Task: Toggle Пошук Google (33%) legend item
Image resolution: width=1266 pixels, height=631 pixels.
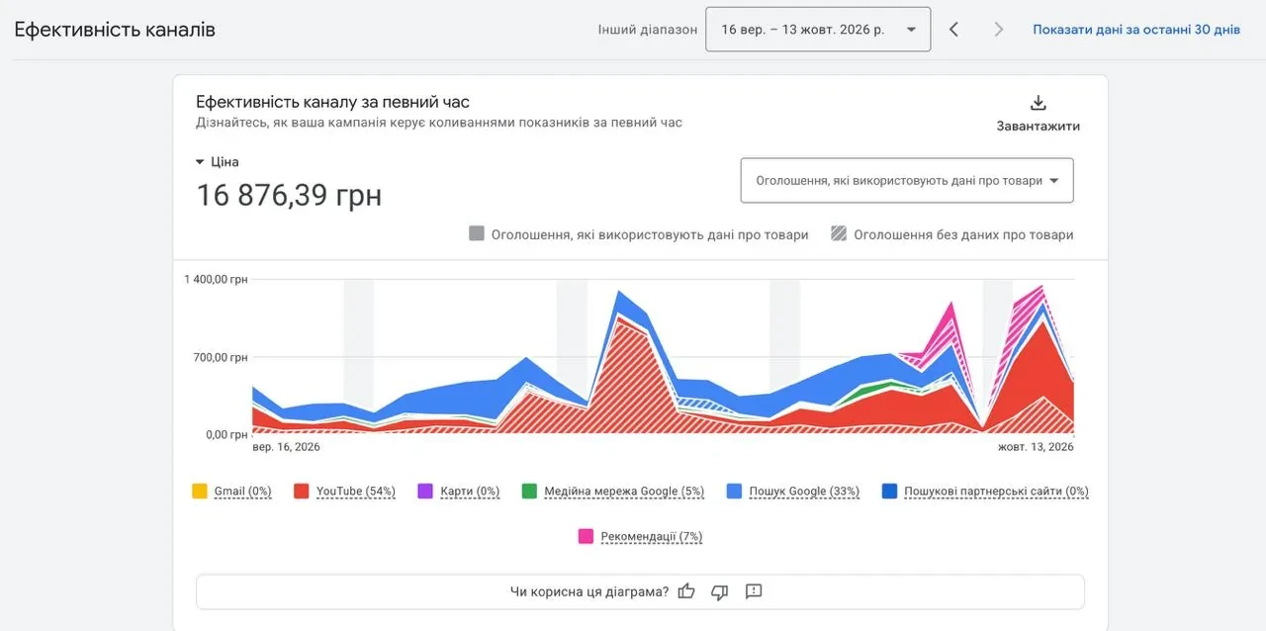Action: coord(793,492)
